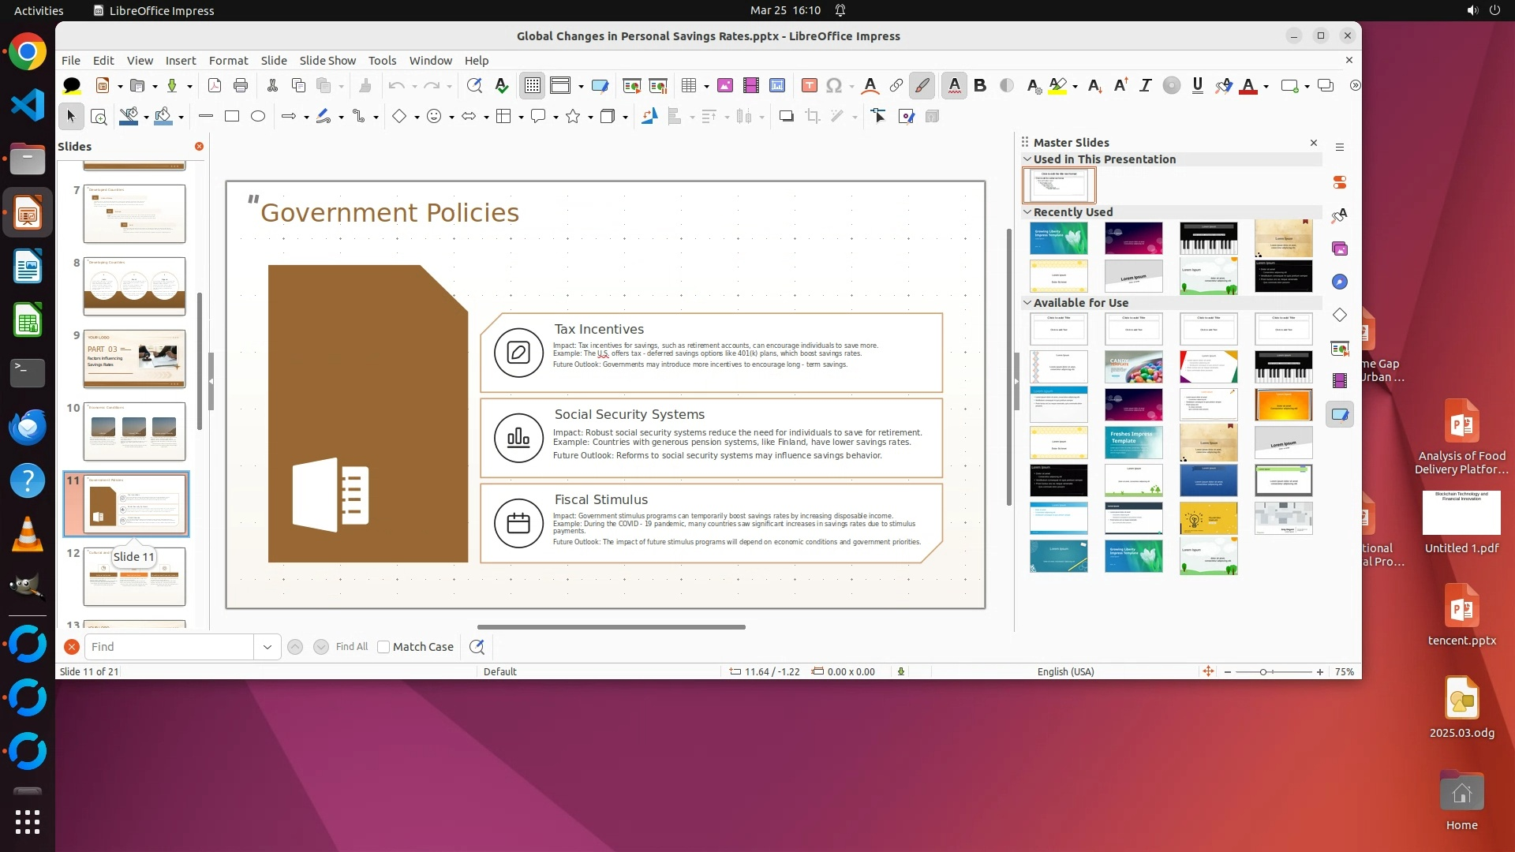Collapse the Recently Used section
This screenshot has height=852, width=1515.
click(x=1027, y=211)
